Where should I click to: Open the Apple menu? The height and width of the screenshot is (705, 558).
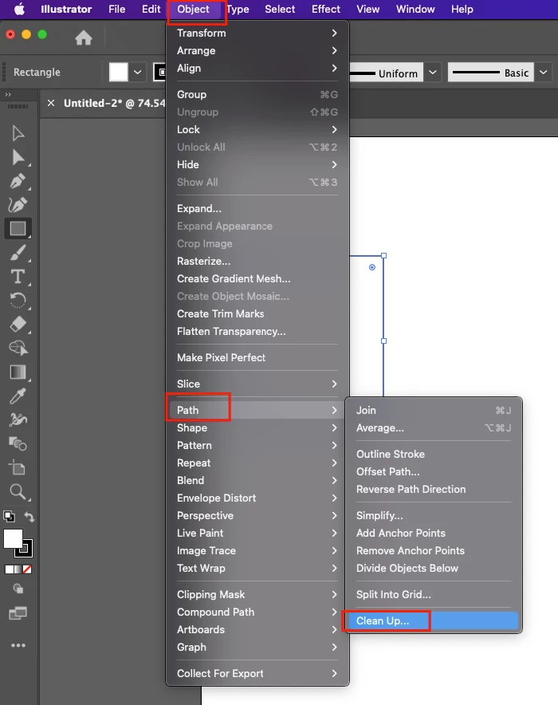coord(19,9)
